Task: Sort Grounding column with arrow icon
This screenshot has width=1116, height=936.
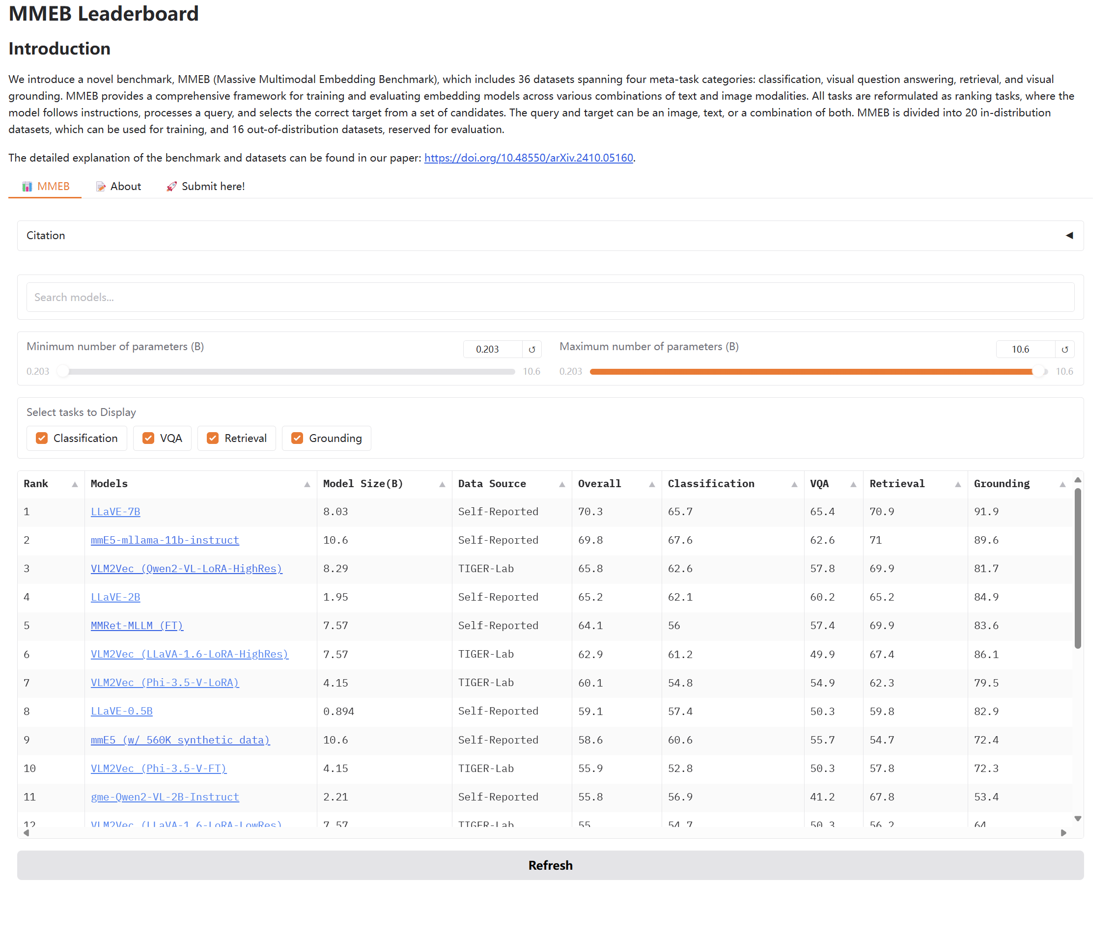Action: 1063,485
